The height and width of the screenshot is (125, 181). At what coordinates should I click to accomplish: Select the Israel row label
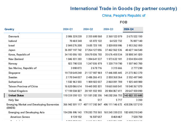(12, 45)
